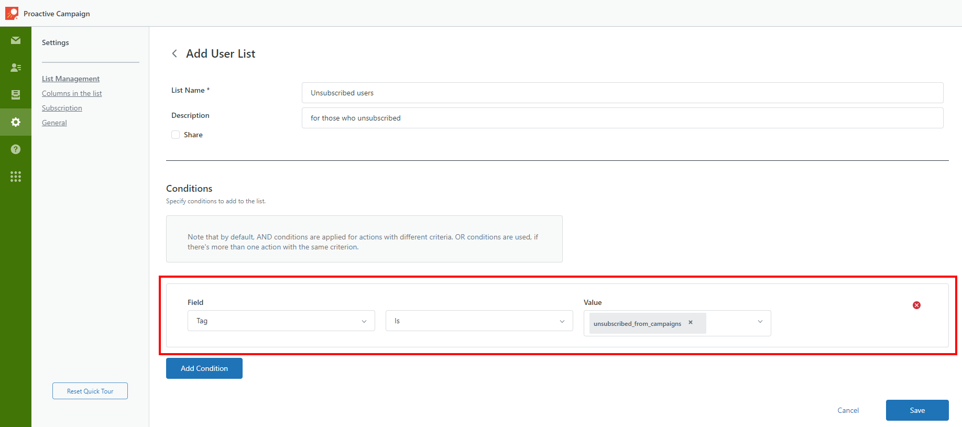Open General settings link
Screen dimensions: 962x427
(x=54, y=123)
